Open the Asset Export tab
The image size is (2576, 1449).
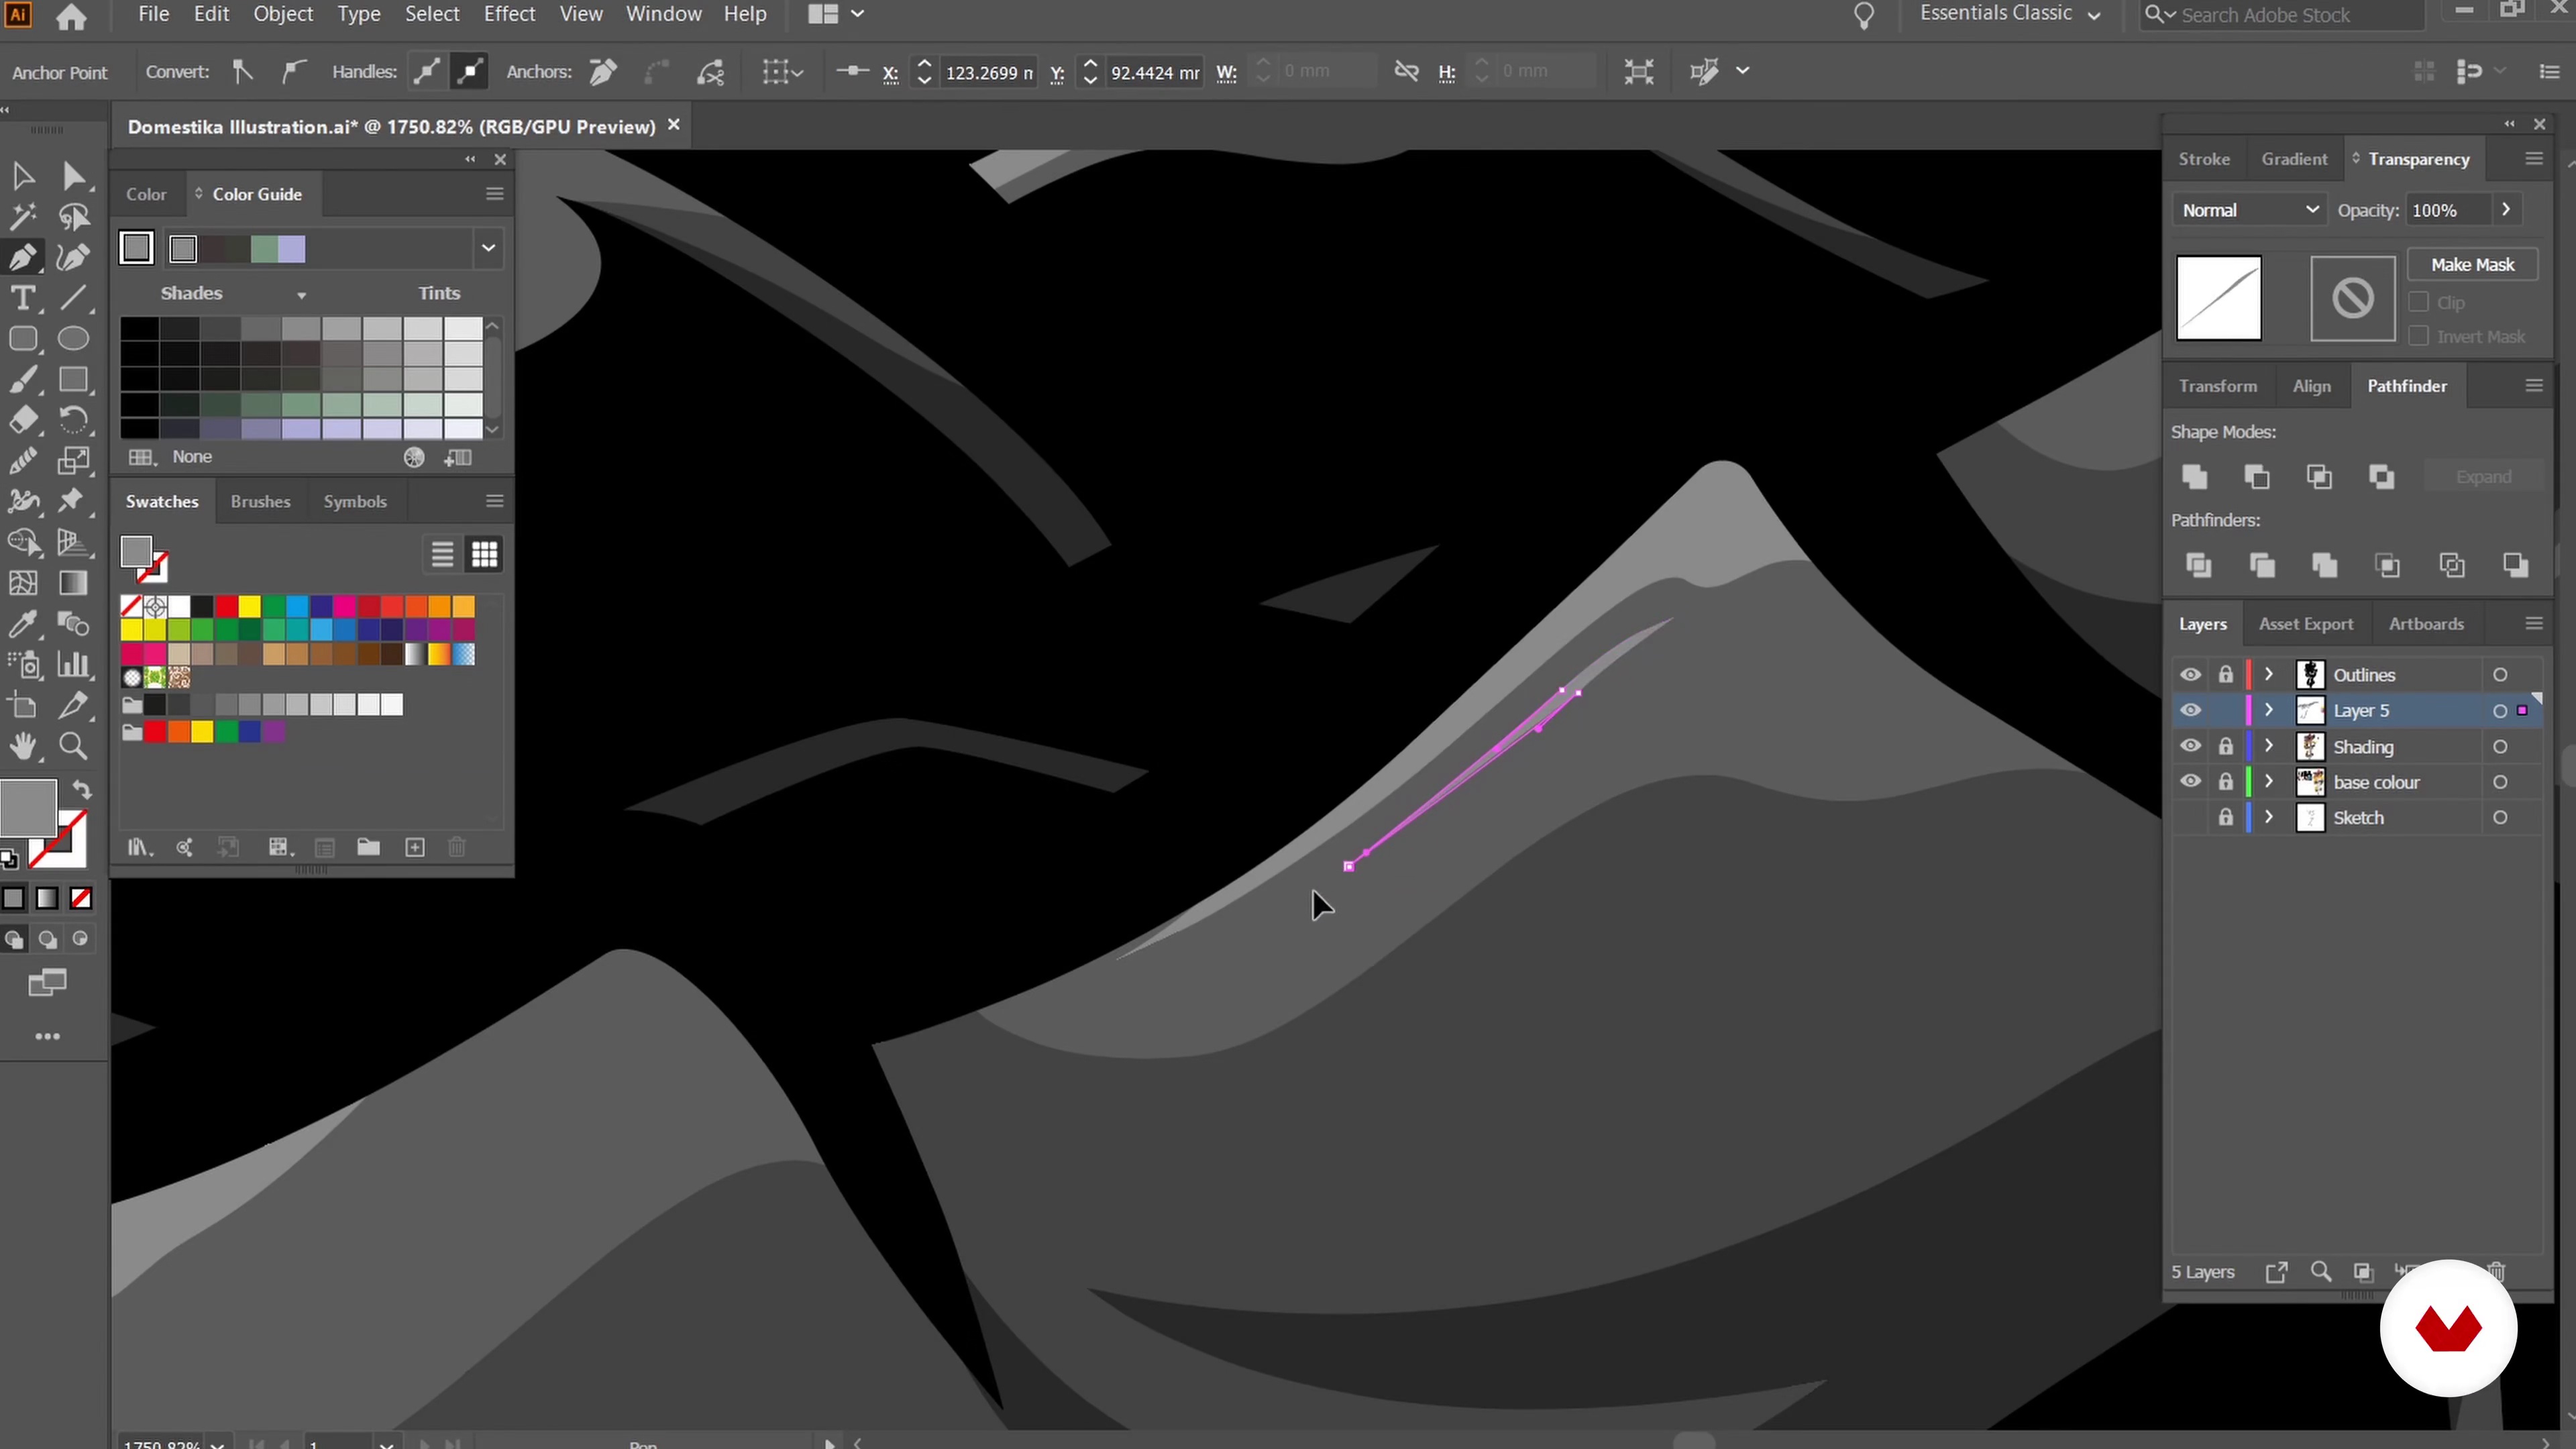(2306, 624)
